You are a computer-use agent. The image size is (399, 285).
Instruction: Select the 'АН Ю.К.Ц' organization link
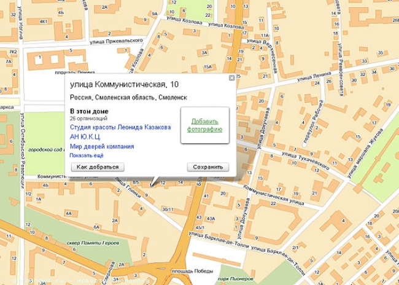click(85, 136)
